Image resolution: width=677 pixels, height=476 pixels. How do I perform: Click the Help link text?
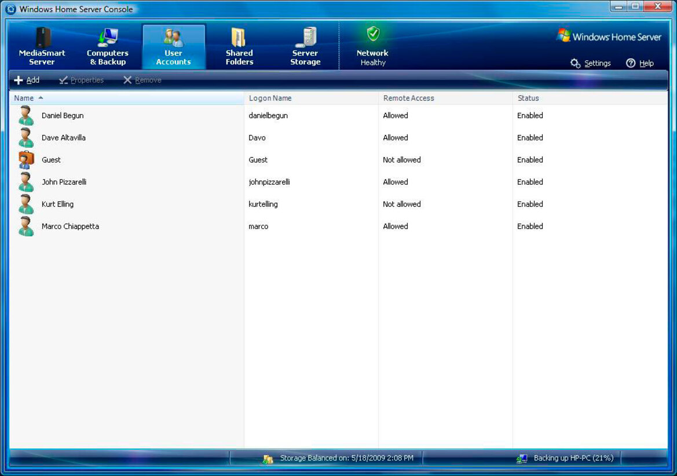646,63
